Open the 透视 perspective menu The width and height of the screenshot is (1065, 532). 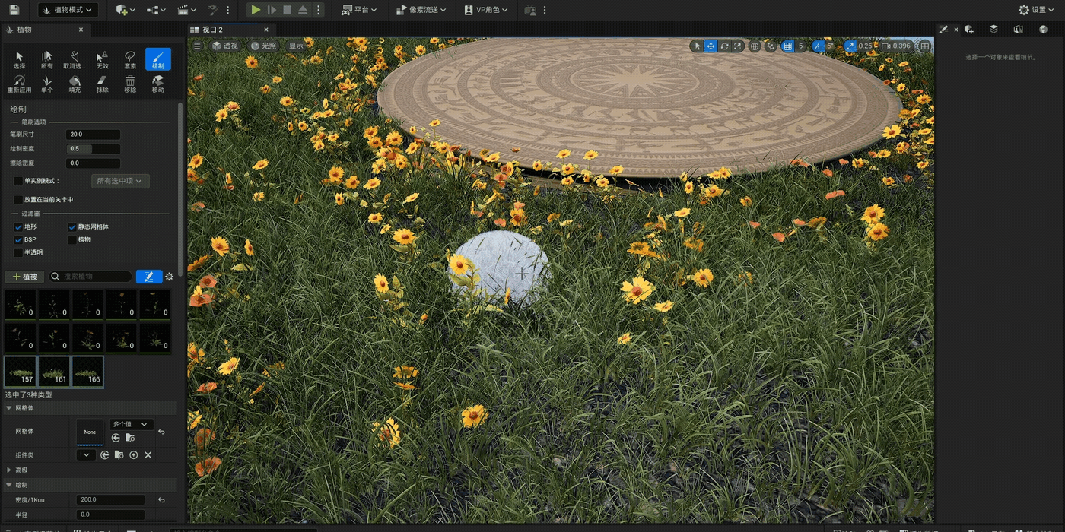[224, 46]
